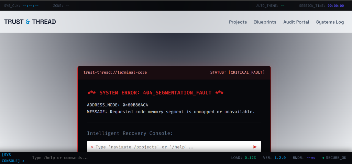The image size is (352, 164).
Task: Click the ADDRESS_NODE 0x60B86AC4 line
Action: (117, 105)
